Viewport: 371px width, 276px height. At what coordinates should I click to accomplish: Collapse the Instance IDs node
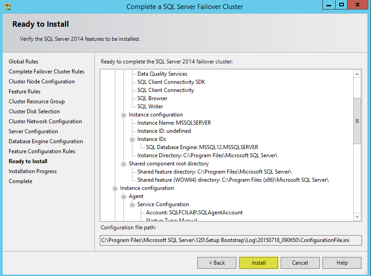(x=132, y=140)
